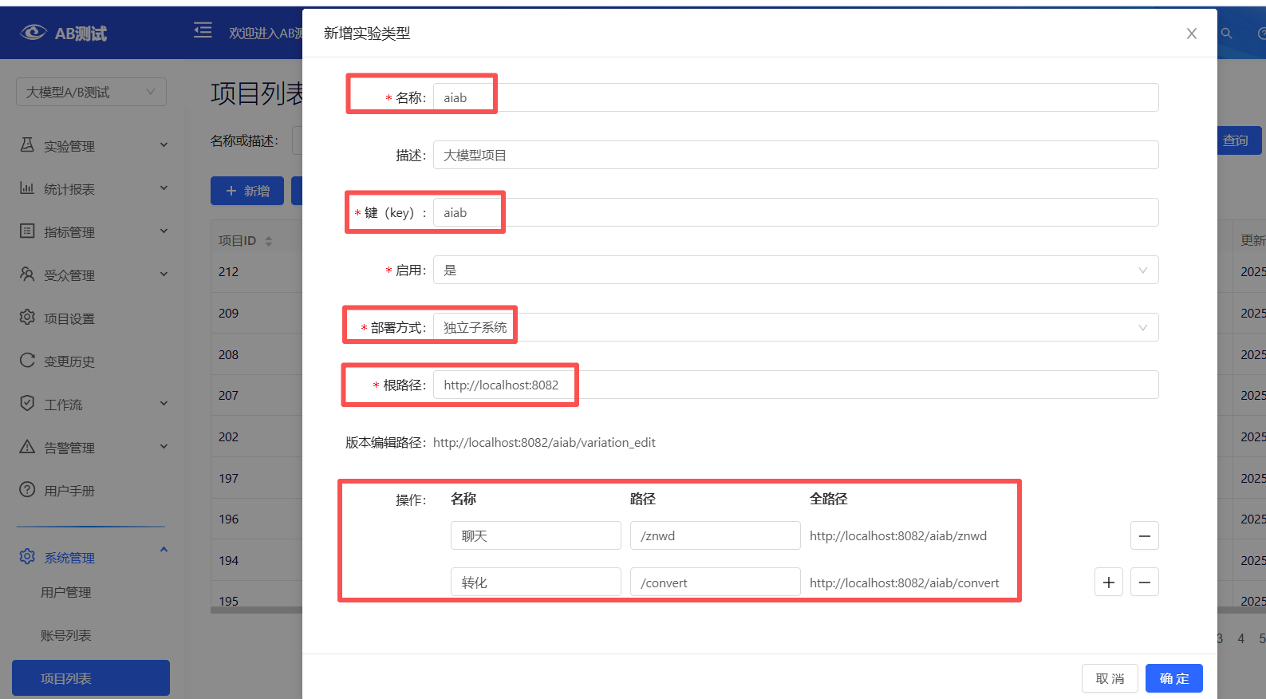The image size is (1266, 699).
Task: Click the sidebar collapse hamburger icon
Action: 203,31
